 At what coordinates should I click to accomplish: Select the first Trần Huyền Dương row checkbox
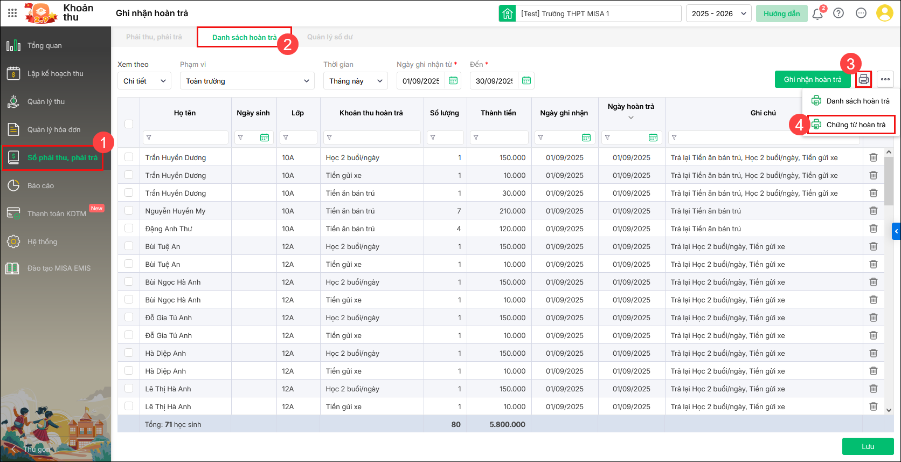tap(129, 157)
